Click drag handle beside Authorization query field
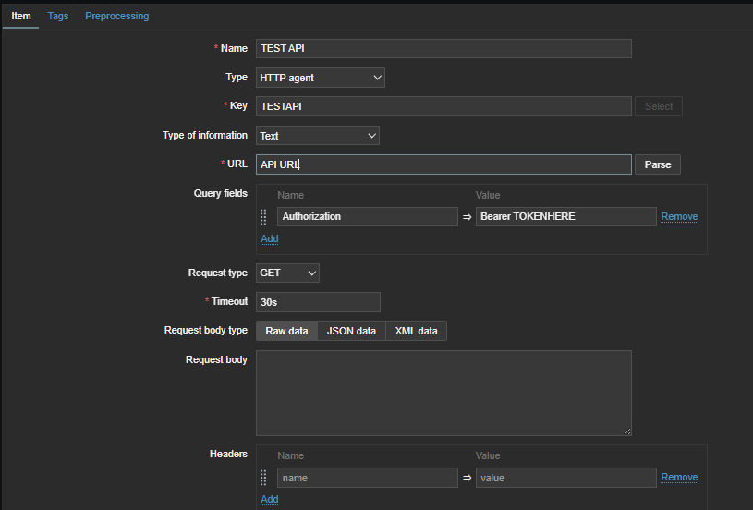 [x=263, y=217]
